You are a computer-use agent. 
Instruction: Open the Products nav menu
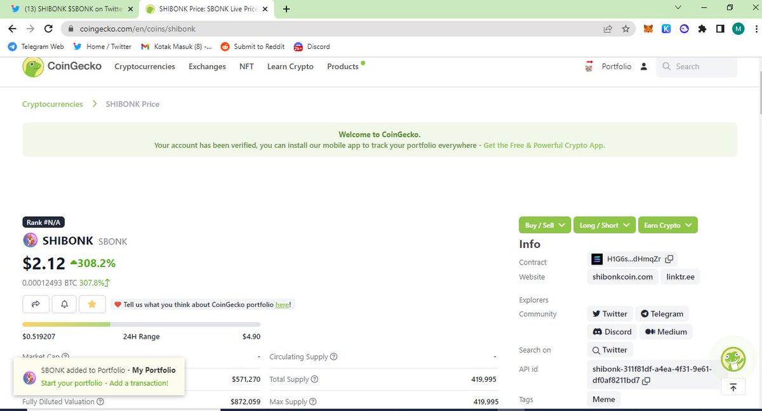tap(343, 67)
